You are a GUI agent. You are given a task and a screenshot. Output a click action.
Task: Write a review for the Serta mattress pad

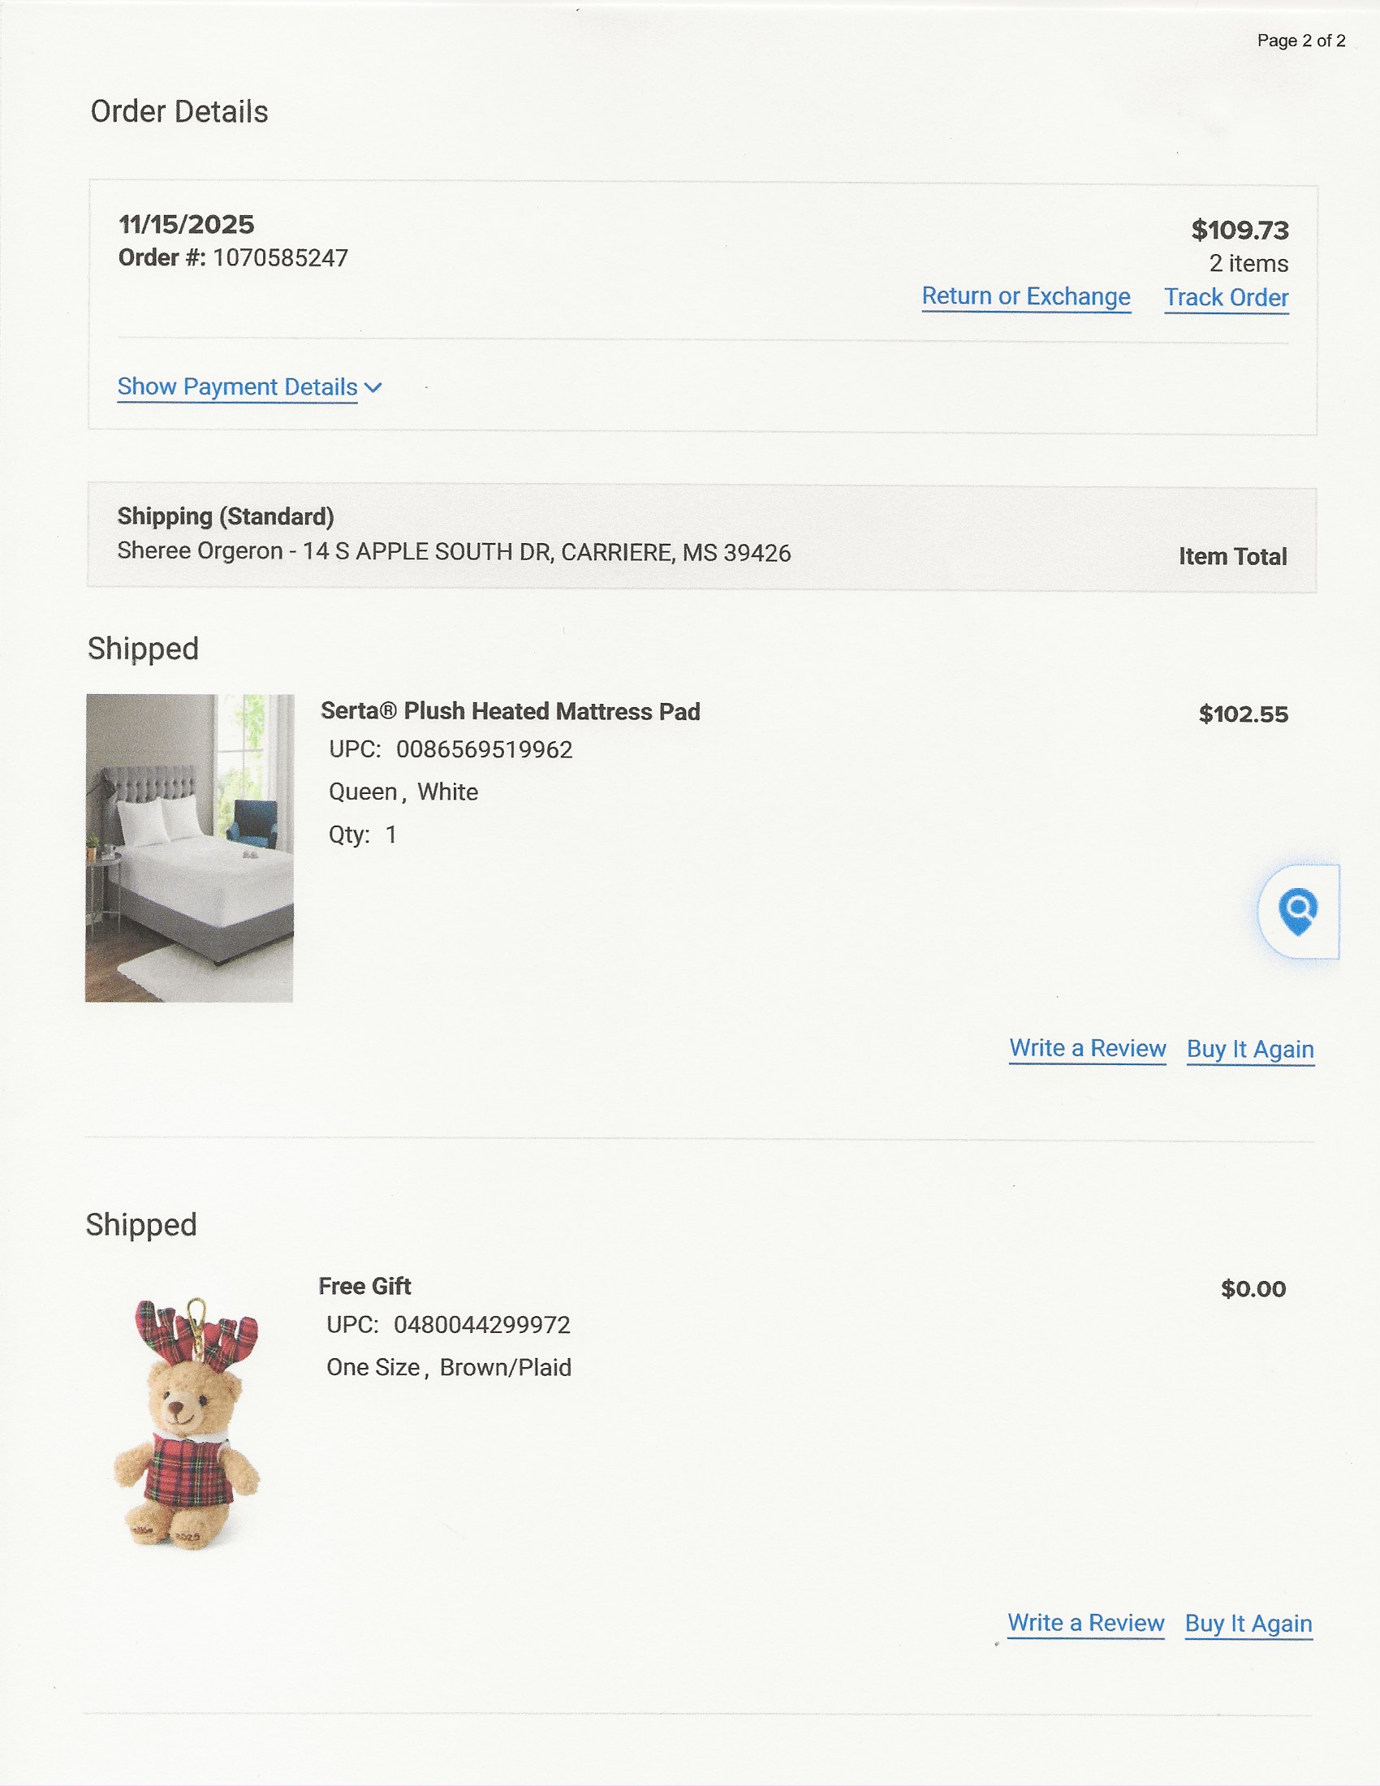(x=1087, y=1048)
